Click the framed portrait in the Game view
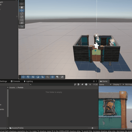132x132 pixels. pyautogui.click(x=109, y=107)
